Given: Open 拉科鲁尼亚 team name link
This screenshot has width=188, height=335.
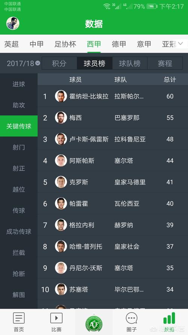Looking at the screenshot, I should (x=130, y=139).
